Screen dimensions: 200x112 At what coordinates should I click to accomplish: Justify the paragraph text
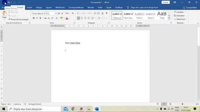point(88,18)
